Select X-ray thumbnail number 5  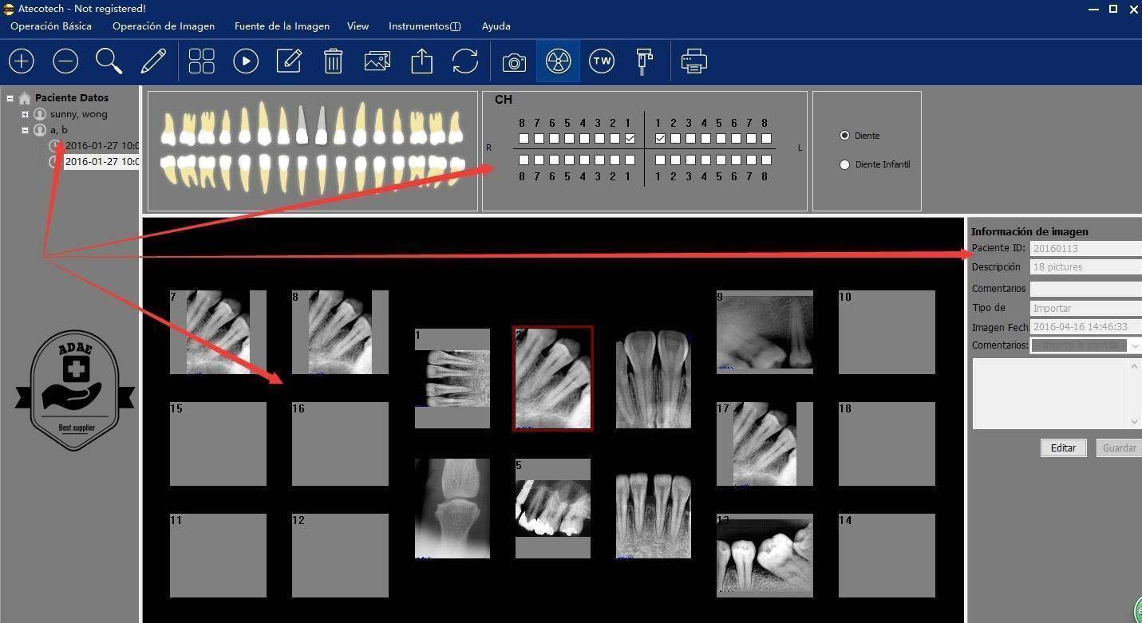(x=552, y=508)
